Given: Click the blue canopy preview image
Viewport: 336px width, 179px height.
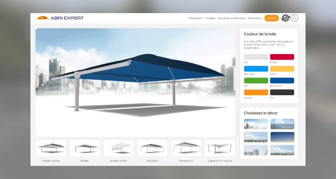Looking at the screenshot, I should coord(135,83).
